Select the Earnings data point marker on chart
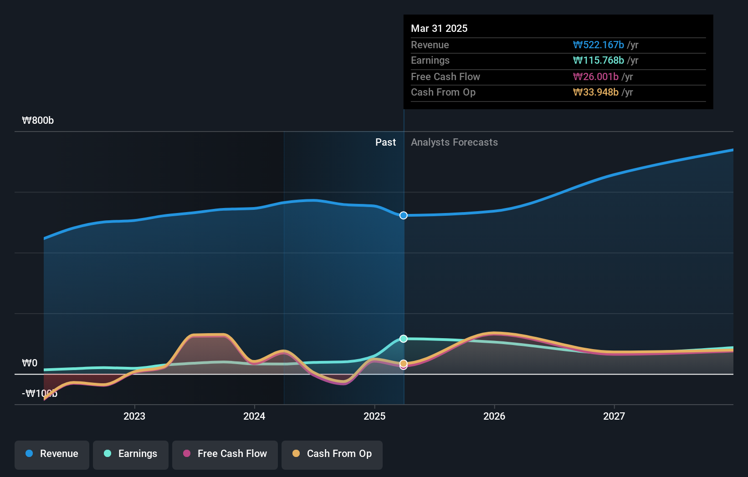The width and height of the screenshot is (748, 477). point(403,338)
